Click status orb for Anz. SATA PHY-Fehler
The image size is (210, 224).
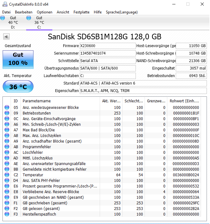(7, 180)
